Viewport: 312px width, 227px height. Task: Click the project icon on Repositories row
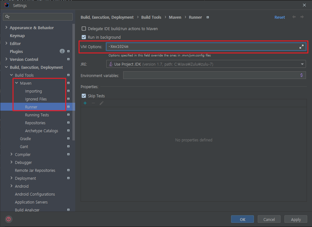click(69, 123)
